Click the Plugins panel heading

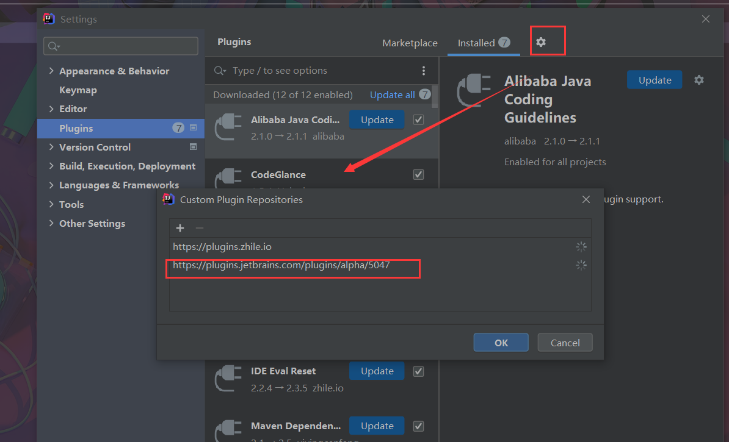234,42
